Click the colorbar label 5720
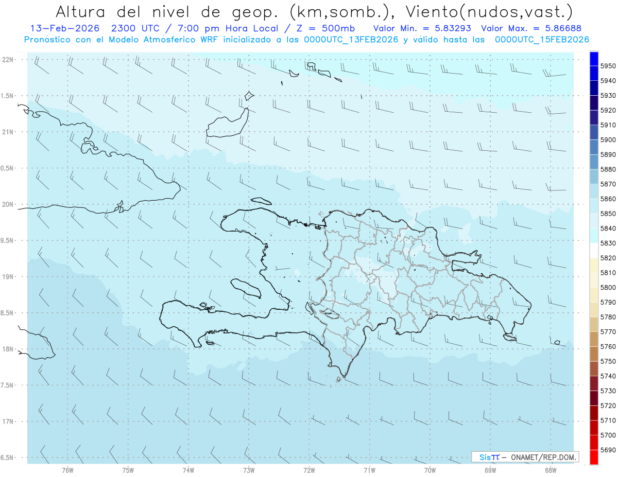This screenshot has width=618, height=477. (x=608, y=405)
